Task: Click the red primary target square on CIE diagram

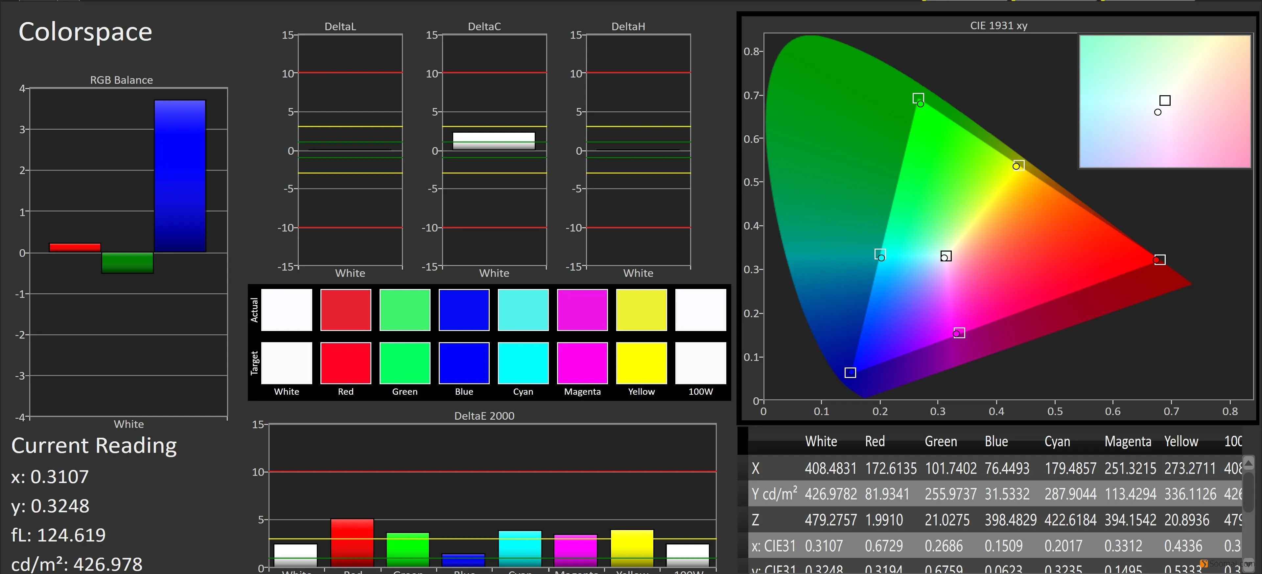Action: pyautogui.click(x=1159, y=259)
